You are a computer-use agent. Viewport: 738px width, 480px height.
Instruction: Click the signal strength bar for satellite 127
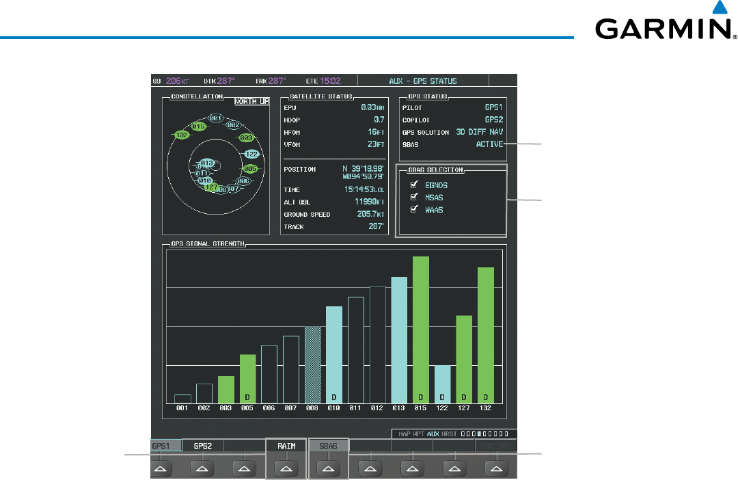point(464,360)
